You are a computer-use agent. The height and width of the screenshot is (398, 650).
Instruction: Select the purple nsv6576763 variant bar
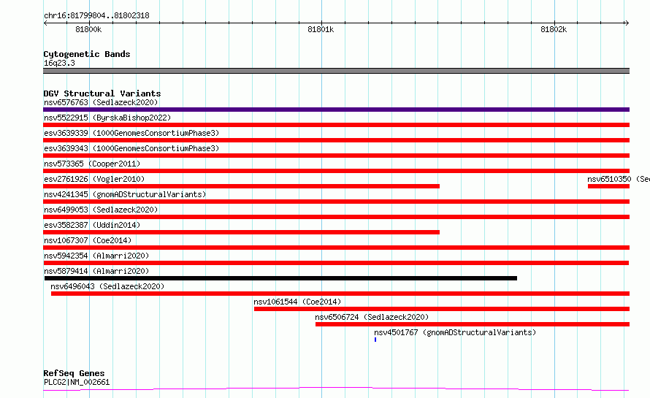pos(336,110)
